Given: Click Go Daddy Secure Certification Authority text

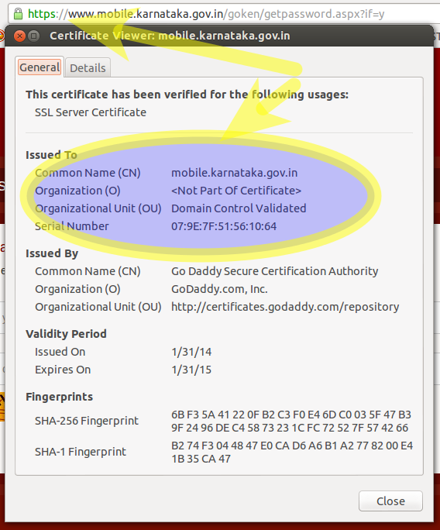Looking at the screenshot, I should [x=274, y=271].
